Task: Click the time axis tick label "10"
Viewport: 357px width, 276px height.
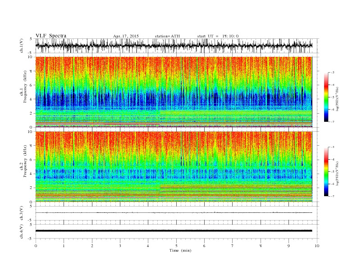Action: pyautogui.click(x=317, y=246)
